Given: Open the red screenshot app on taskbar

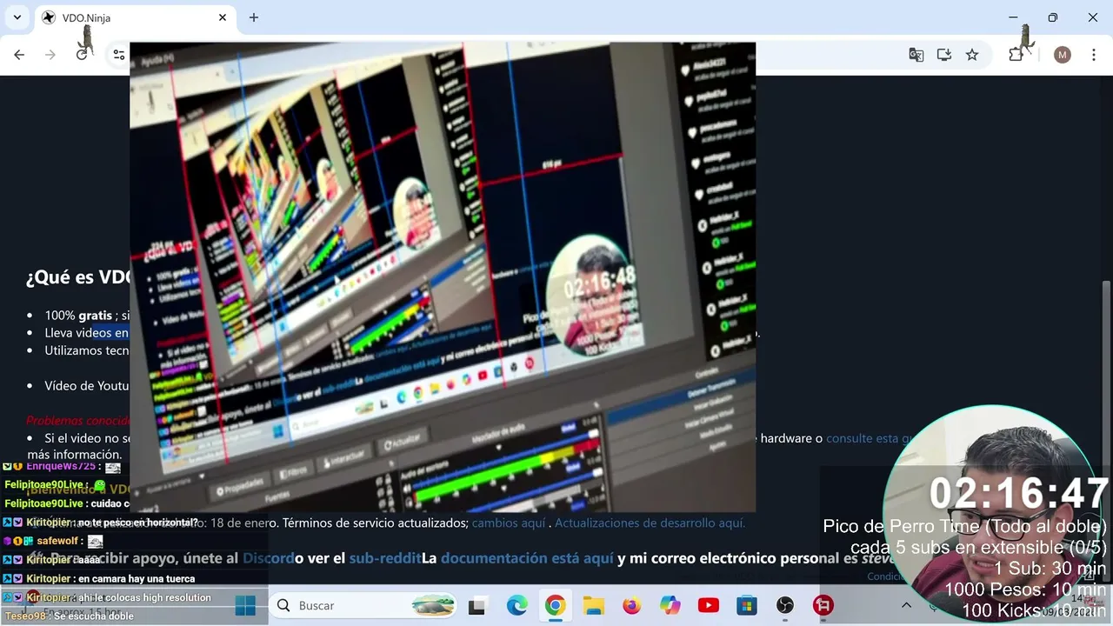Looking at the screenshot, I should (823, 605).
